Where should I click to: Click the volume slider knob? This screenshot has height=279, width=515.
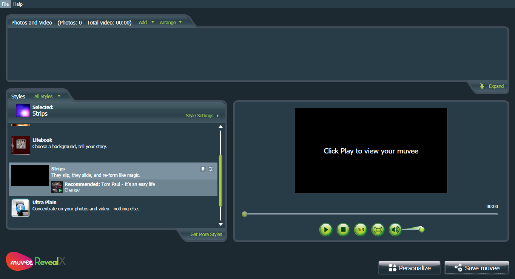pos(422,229)
